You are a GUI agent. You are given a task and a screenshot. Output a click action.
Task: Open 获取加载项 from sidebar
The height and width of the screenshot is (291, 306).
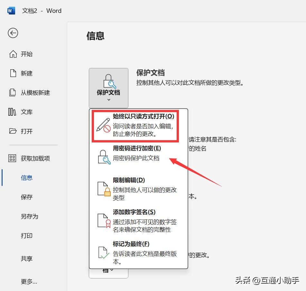(x=35, y=158)
